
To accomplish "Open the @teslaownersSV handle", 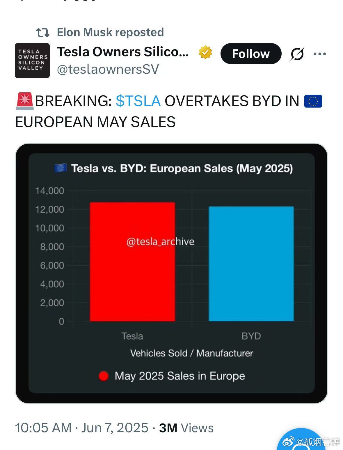I will pos(108,69).
